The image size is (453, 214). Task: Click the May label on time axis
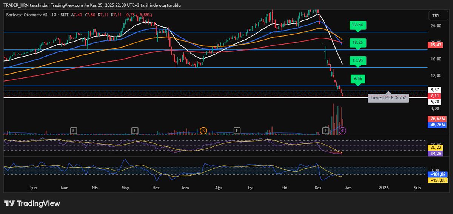(x=126, y=188)
